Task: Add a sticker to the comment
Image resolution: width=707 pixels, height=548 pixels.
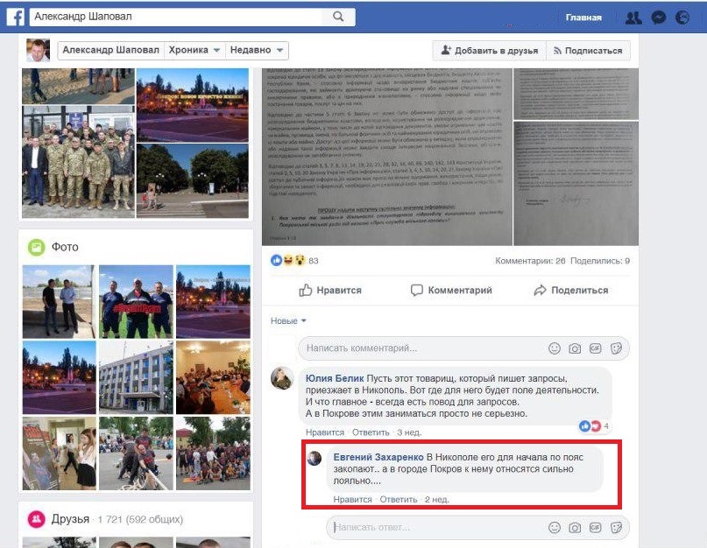Action: point(614,348)
